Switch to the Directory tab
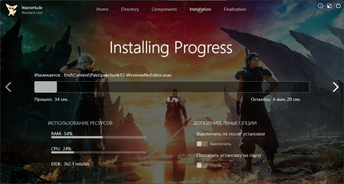 pyautogui.click(x=130, y=9)
